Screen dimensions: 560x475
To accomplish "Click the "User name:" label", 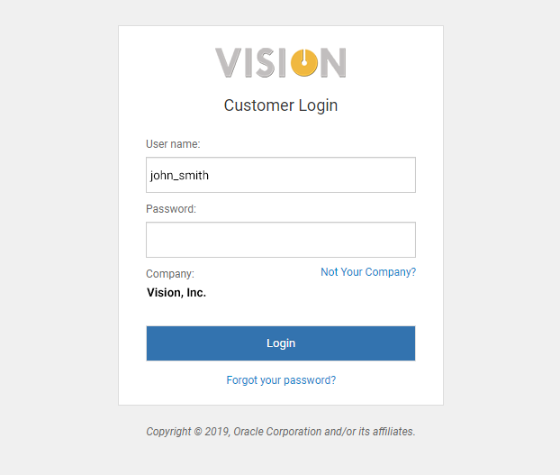I will pyautogui.click(x=173, y=144).
